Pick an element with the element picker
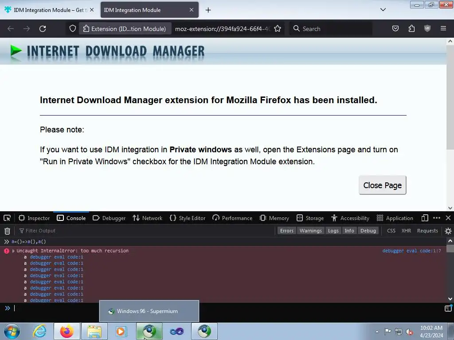This screenshot has height=340, width=454. coord(7,218)
